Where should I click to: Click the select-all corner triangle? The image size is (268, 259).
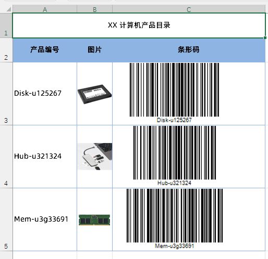coord(8,9)
